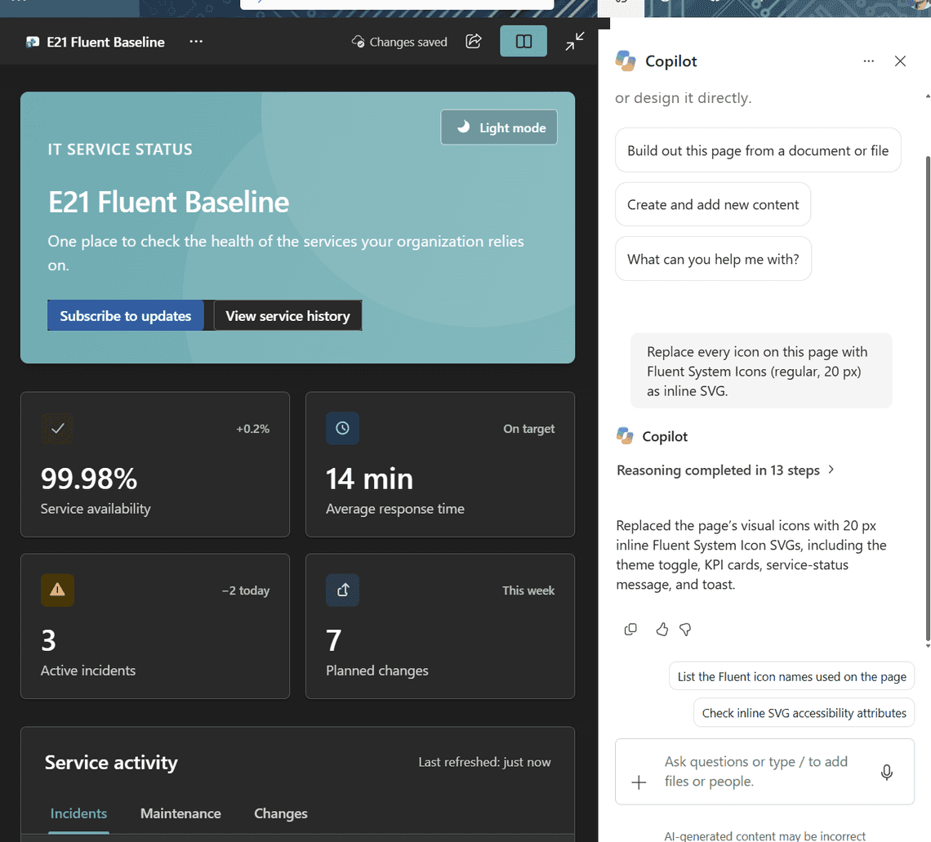Select the Maintenance tab
This screenshot has width=931, height=842.
(180, 813)
